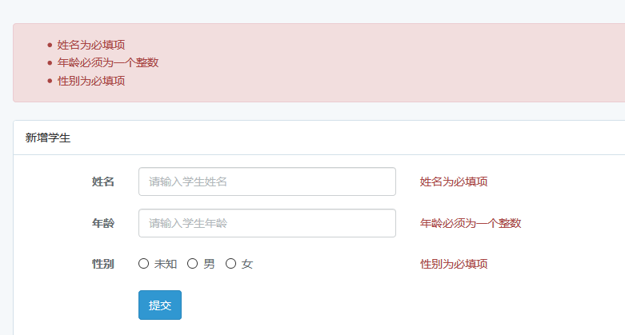Pick the 女 radio button circle

click(231, 264)
